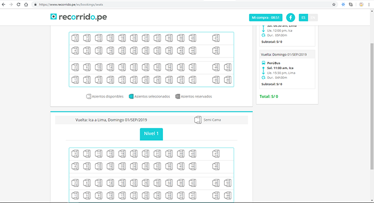
Task: Reload the current page
Action: tap(18, 4)
